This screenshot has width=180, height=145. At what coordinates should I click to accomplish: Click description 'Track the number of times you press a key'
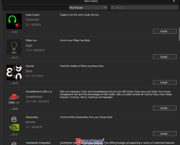(x=82, y=66)
